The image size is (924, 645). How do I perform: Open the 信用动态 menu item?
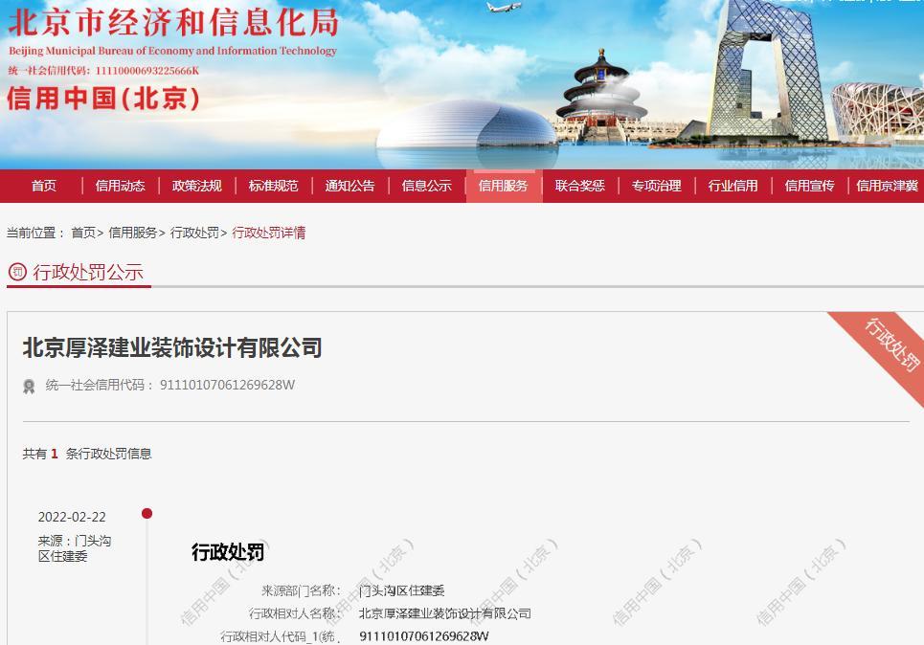[121, 186]
